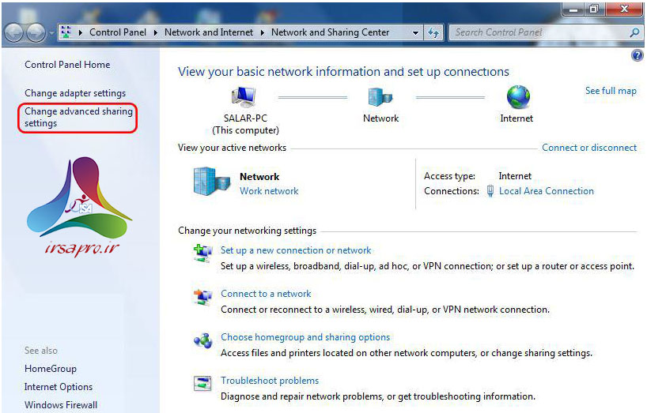Click Connect or disconnect link
647x413 pixels.
click(x=589, y=148)
